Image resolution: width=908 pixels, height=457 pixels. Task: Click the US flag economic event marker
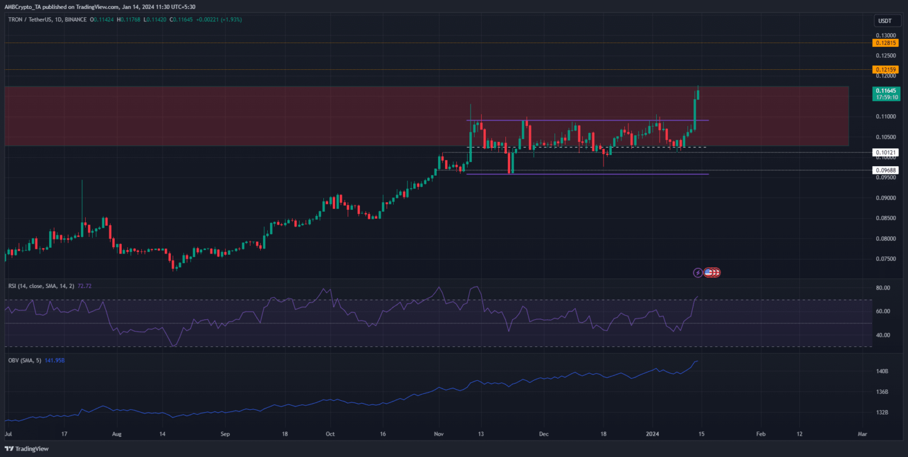point(709,273)
